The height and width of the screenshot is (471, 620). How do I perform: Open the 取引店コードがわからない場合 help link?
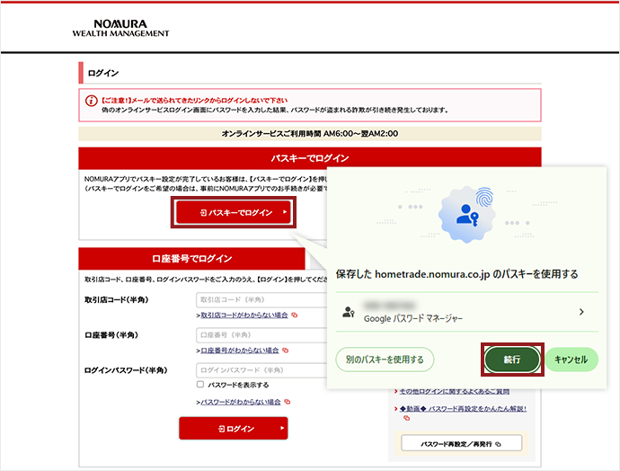(244, 315)
